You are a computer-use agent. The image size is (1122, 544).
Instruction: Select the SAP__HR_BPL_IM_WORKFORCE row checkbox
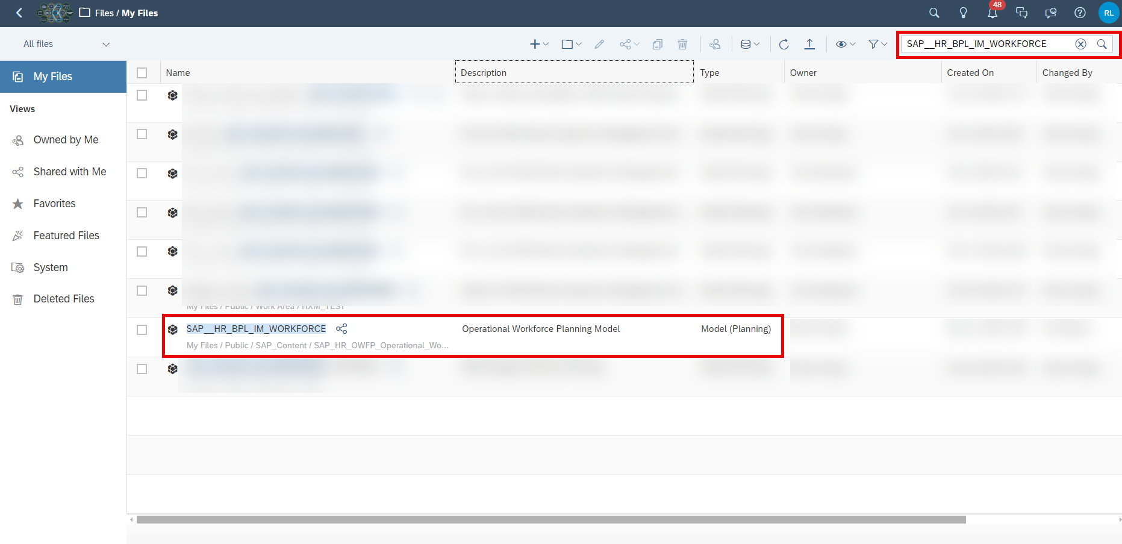pos(142,330)
